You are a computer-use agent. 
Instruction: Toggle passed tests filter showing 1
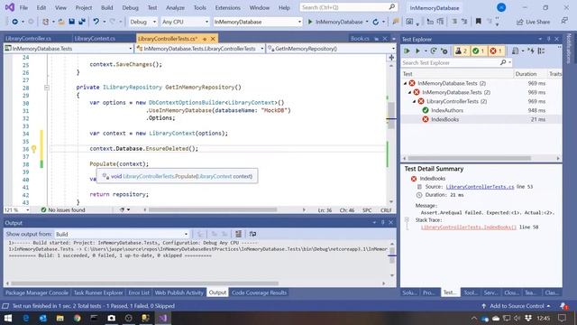click(479, 51)
